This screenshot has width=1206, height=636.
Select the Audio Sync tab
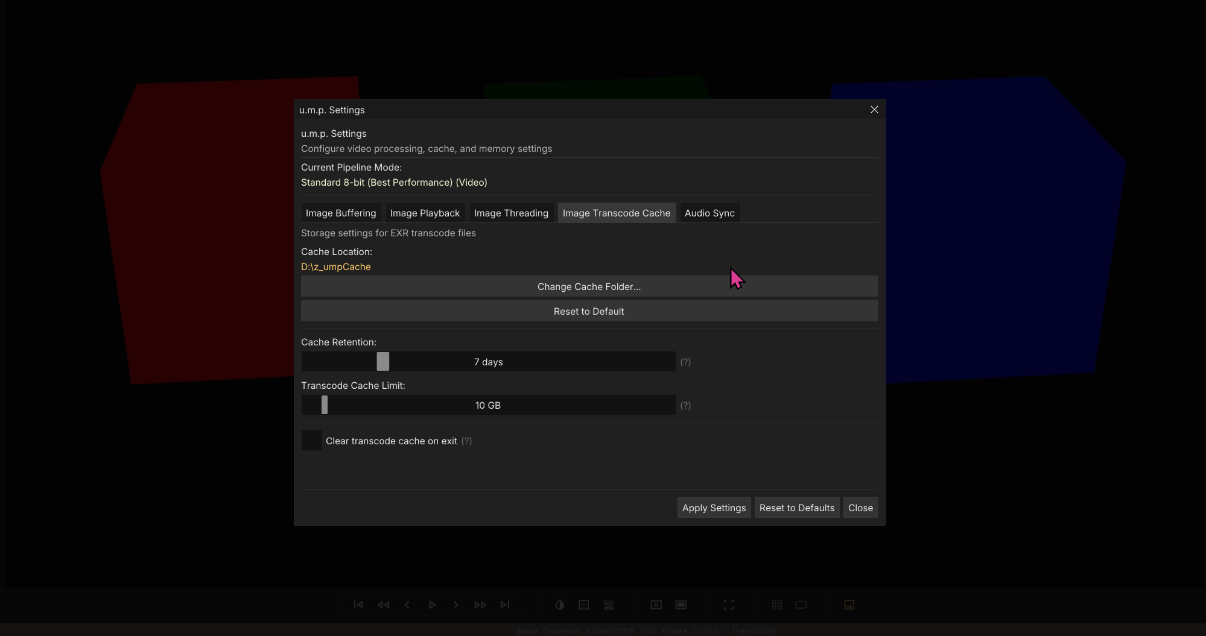click(x=709, y=213)
